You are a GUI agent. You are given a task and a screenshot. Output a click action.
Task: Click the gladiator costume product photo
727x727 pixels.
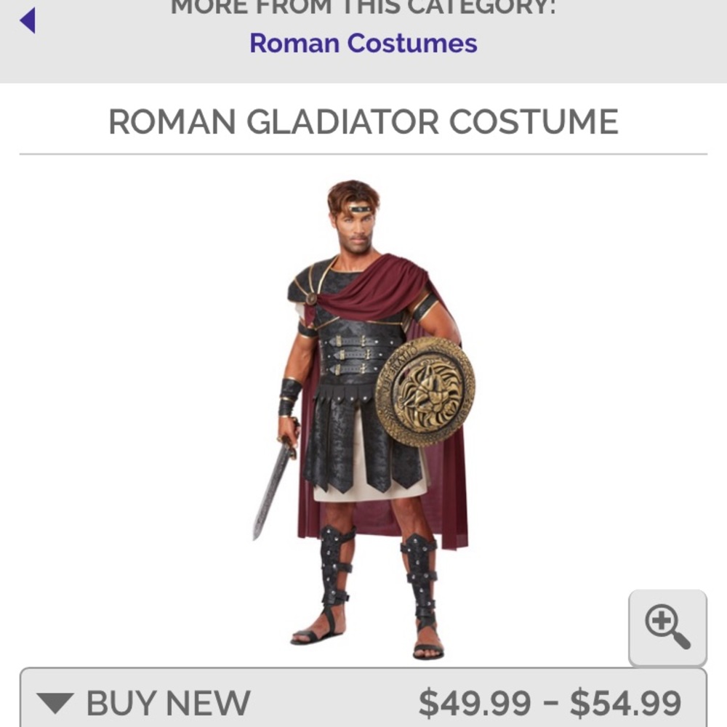(363, 407)
